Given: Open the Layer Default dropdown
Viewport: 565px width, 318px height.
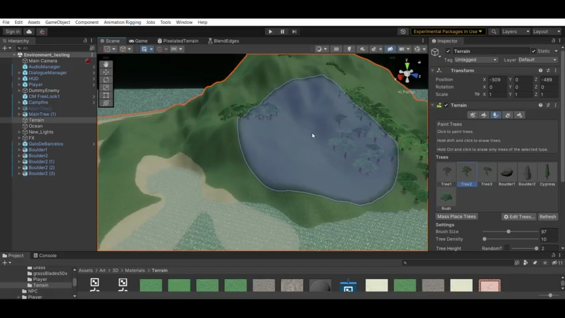Looking at the screenshot, I should [x=538, y=60].
